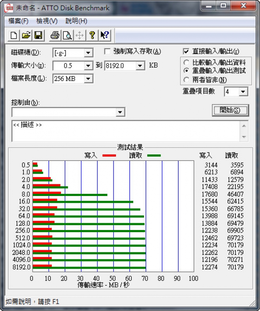The image size is (260, 311).
Task: Click the move arrows toolbar icon
Action: pyautogui.click(x=79, y=35)
